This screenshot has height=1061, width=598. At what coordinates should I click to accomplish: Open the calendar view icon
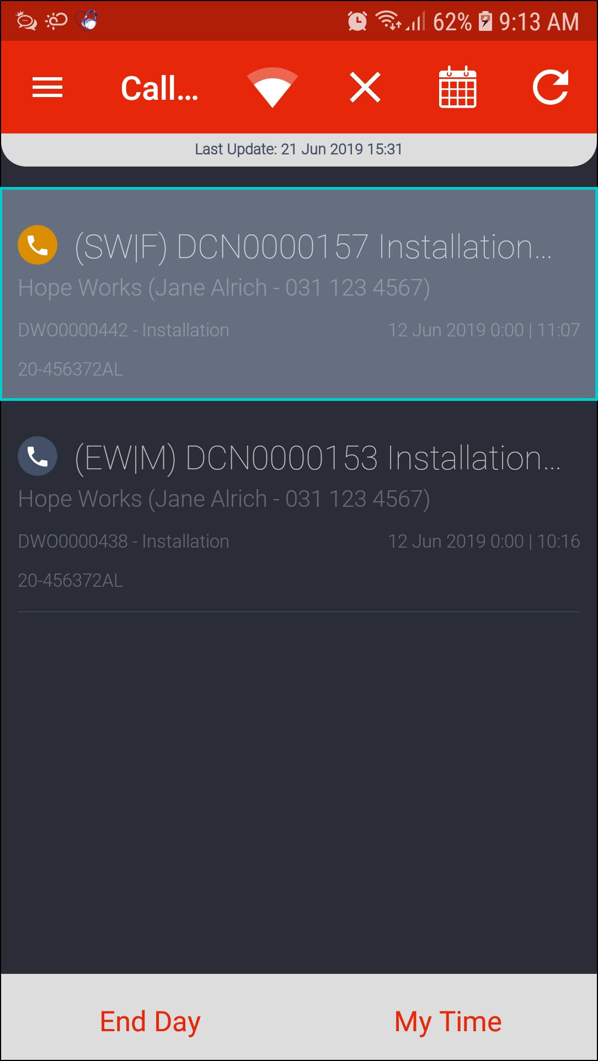coord(457,87)
